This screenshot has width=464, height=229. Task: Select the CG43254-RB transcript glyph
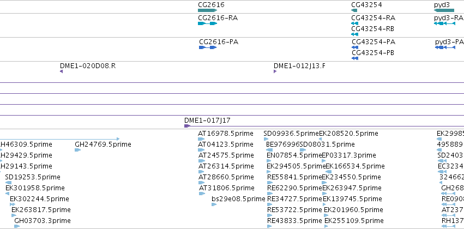click(x=354, y=34)
